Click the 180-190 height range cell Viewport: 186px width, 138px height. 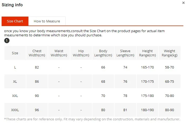click(x=148, y=110)
